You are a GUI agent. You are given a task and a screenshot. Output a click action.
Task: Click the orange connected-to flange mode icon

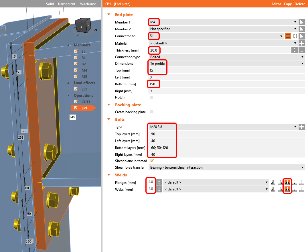(288, 36)
